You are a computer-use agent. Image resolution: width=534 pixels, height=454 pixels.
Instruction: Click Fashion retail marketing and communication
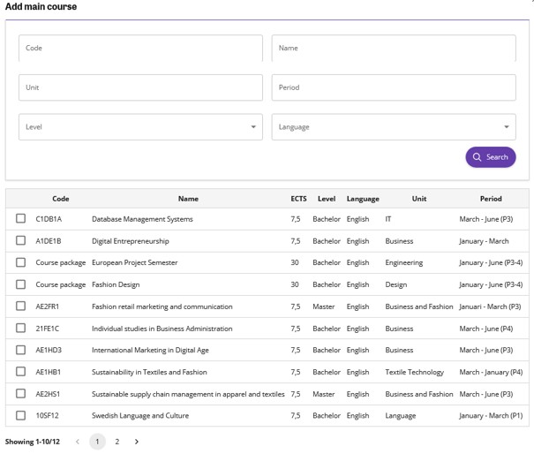click(x=162, y=306)
